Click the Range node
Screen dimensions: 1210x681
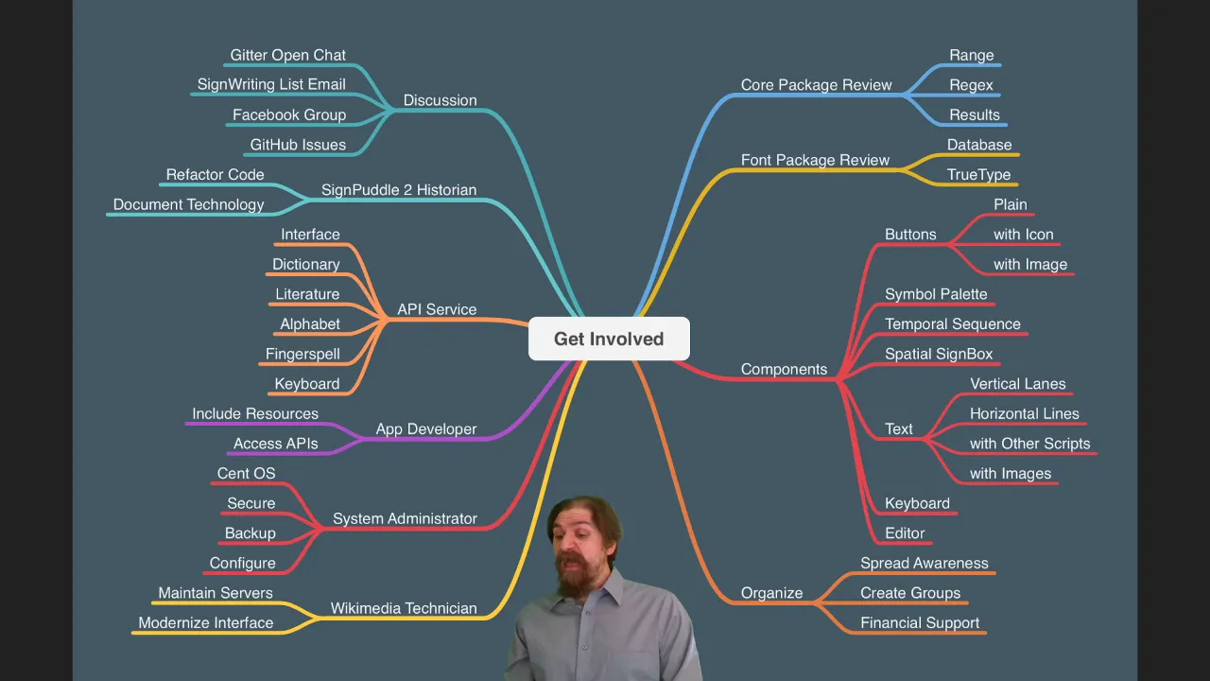coord(972,55)
